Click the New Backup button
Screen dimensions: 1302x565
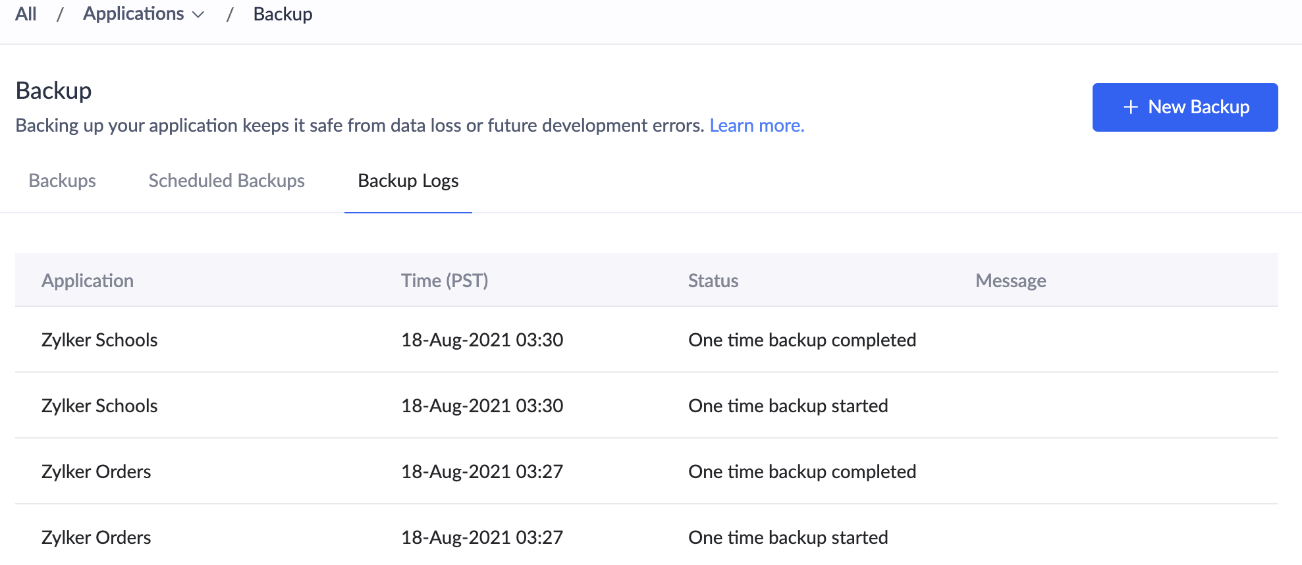pyautogui.click(x=1185, y=107)
